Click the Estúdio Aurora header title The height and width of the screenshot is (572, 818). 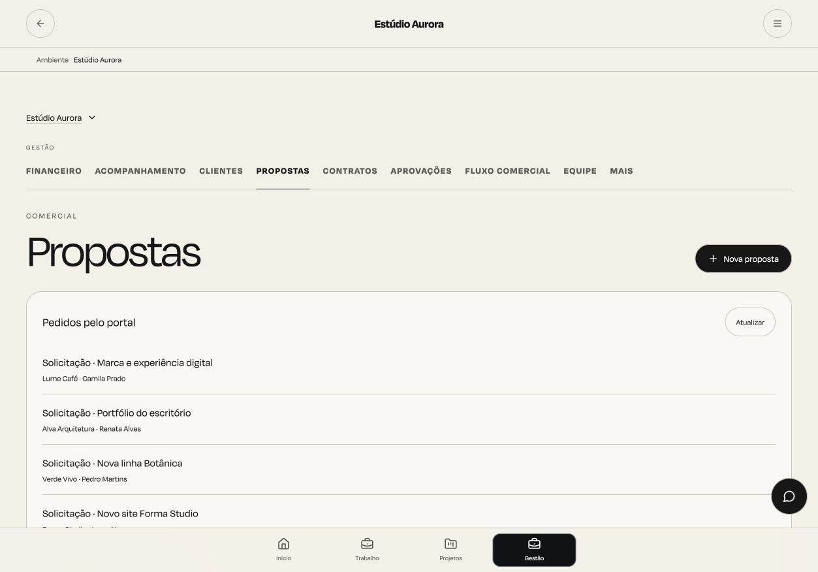pyautogui.click(x=409, y=24)
